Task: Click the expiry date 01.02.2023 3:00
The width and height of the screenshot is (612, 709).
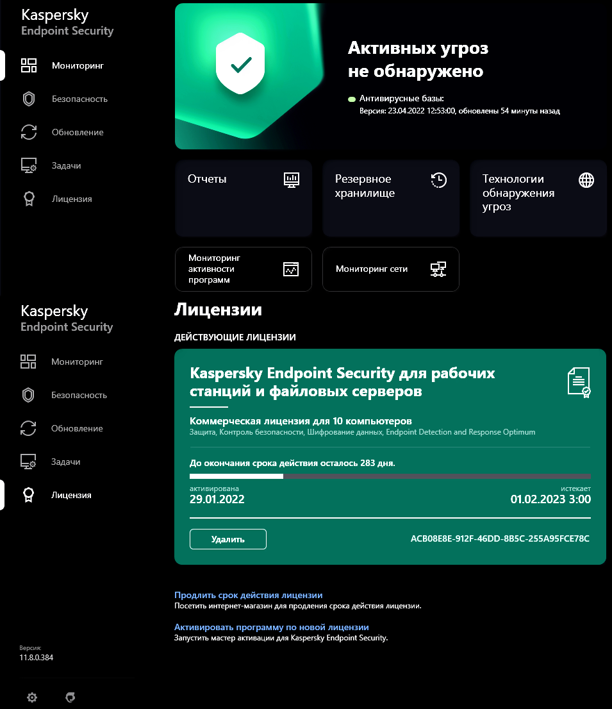Action: point(550,499)
